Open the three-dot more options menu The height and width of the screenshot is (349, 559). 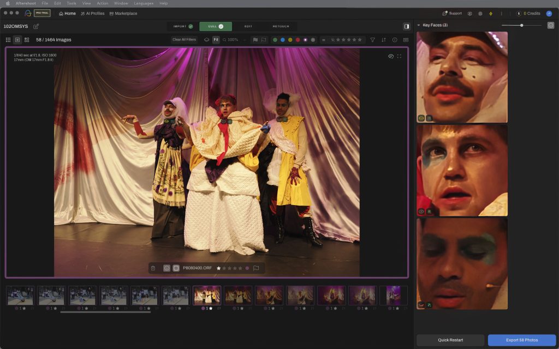point(501,14)
